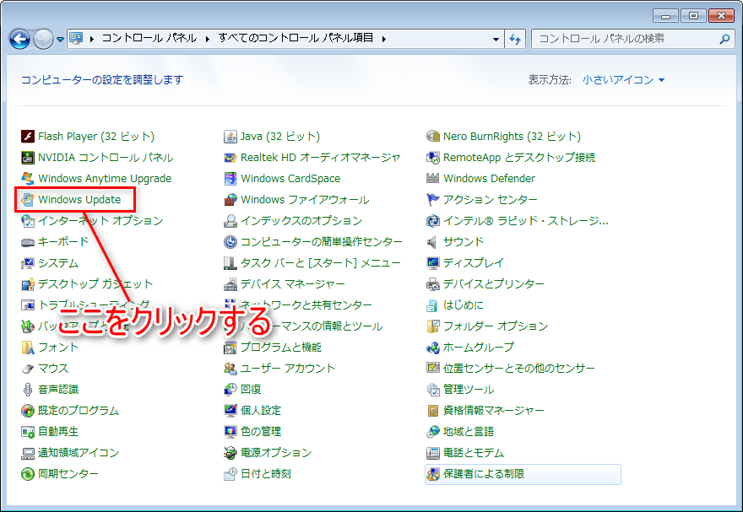
Task: Open the RemoteApp とデスクトップ接続 link
Action: pos(519,158)
